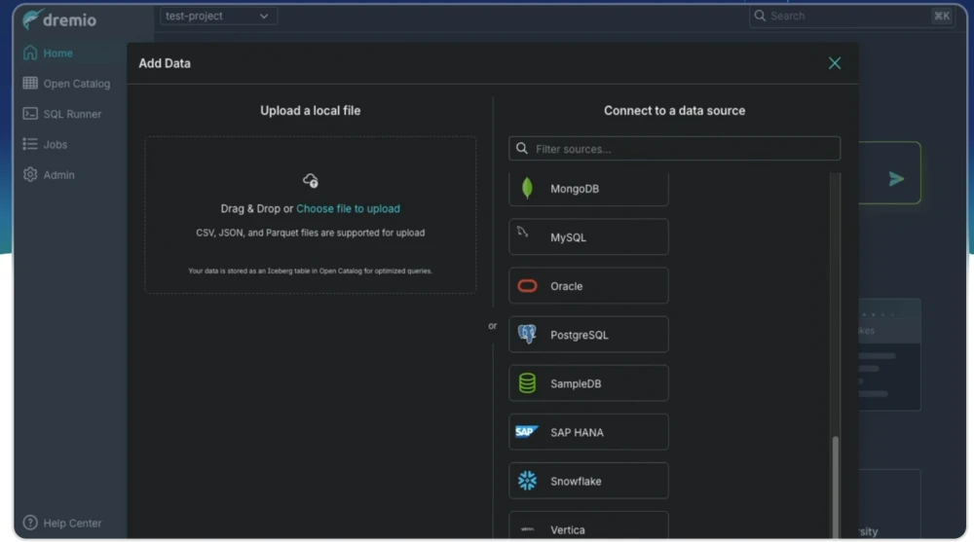974x542 pixels.
Task: Open the Help Center question icon
Action: 30,523
